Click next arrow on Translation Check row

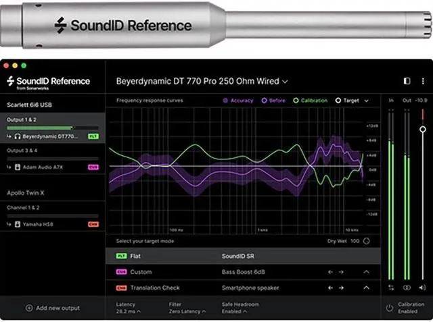(340, 288)
